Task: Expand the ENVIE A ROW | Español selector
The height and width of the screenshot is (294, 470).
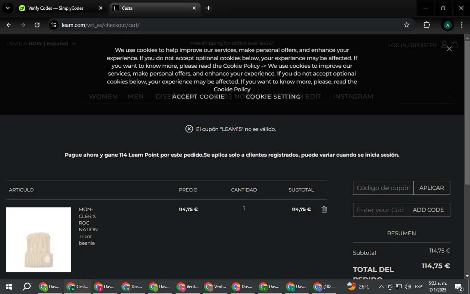Action: pyautogui.click(x=41, y=44)
